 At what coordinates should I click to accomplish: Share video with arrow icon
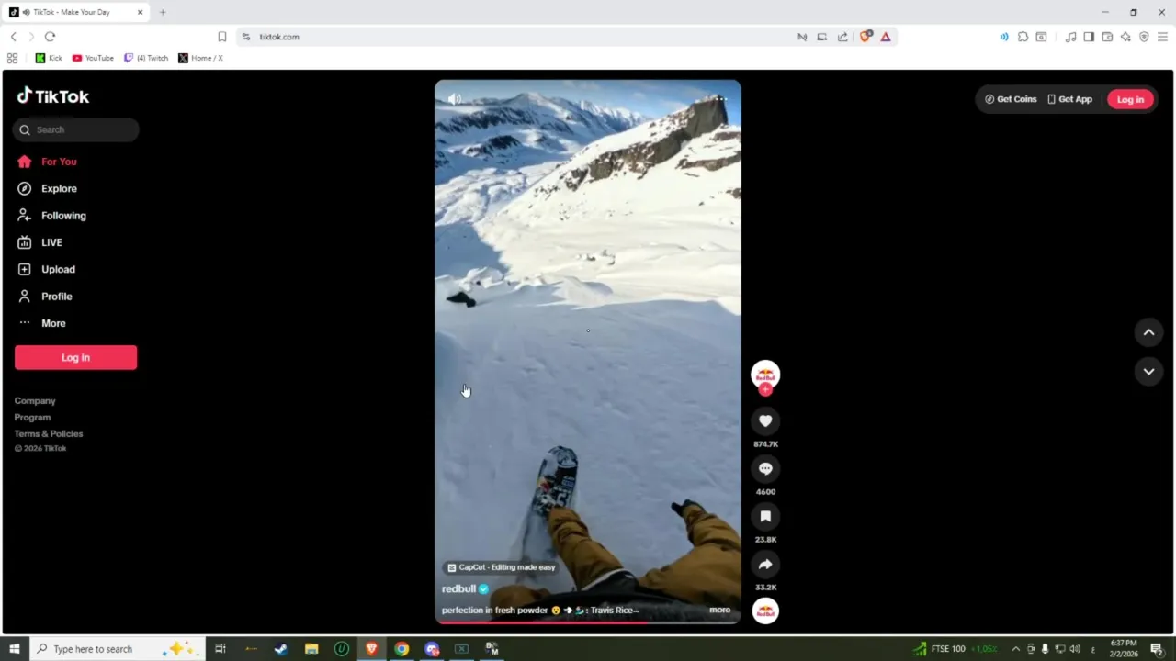pyautogui.click(x=765, y=564)
